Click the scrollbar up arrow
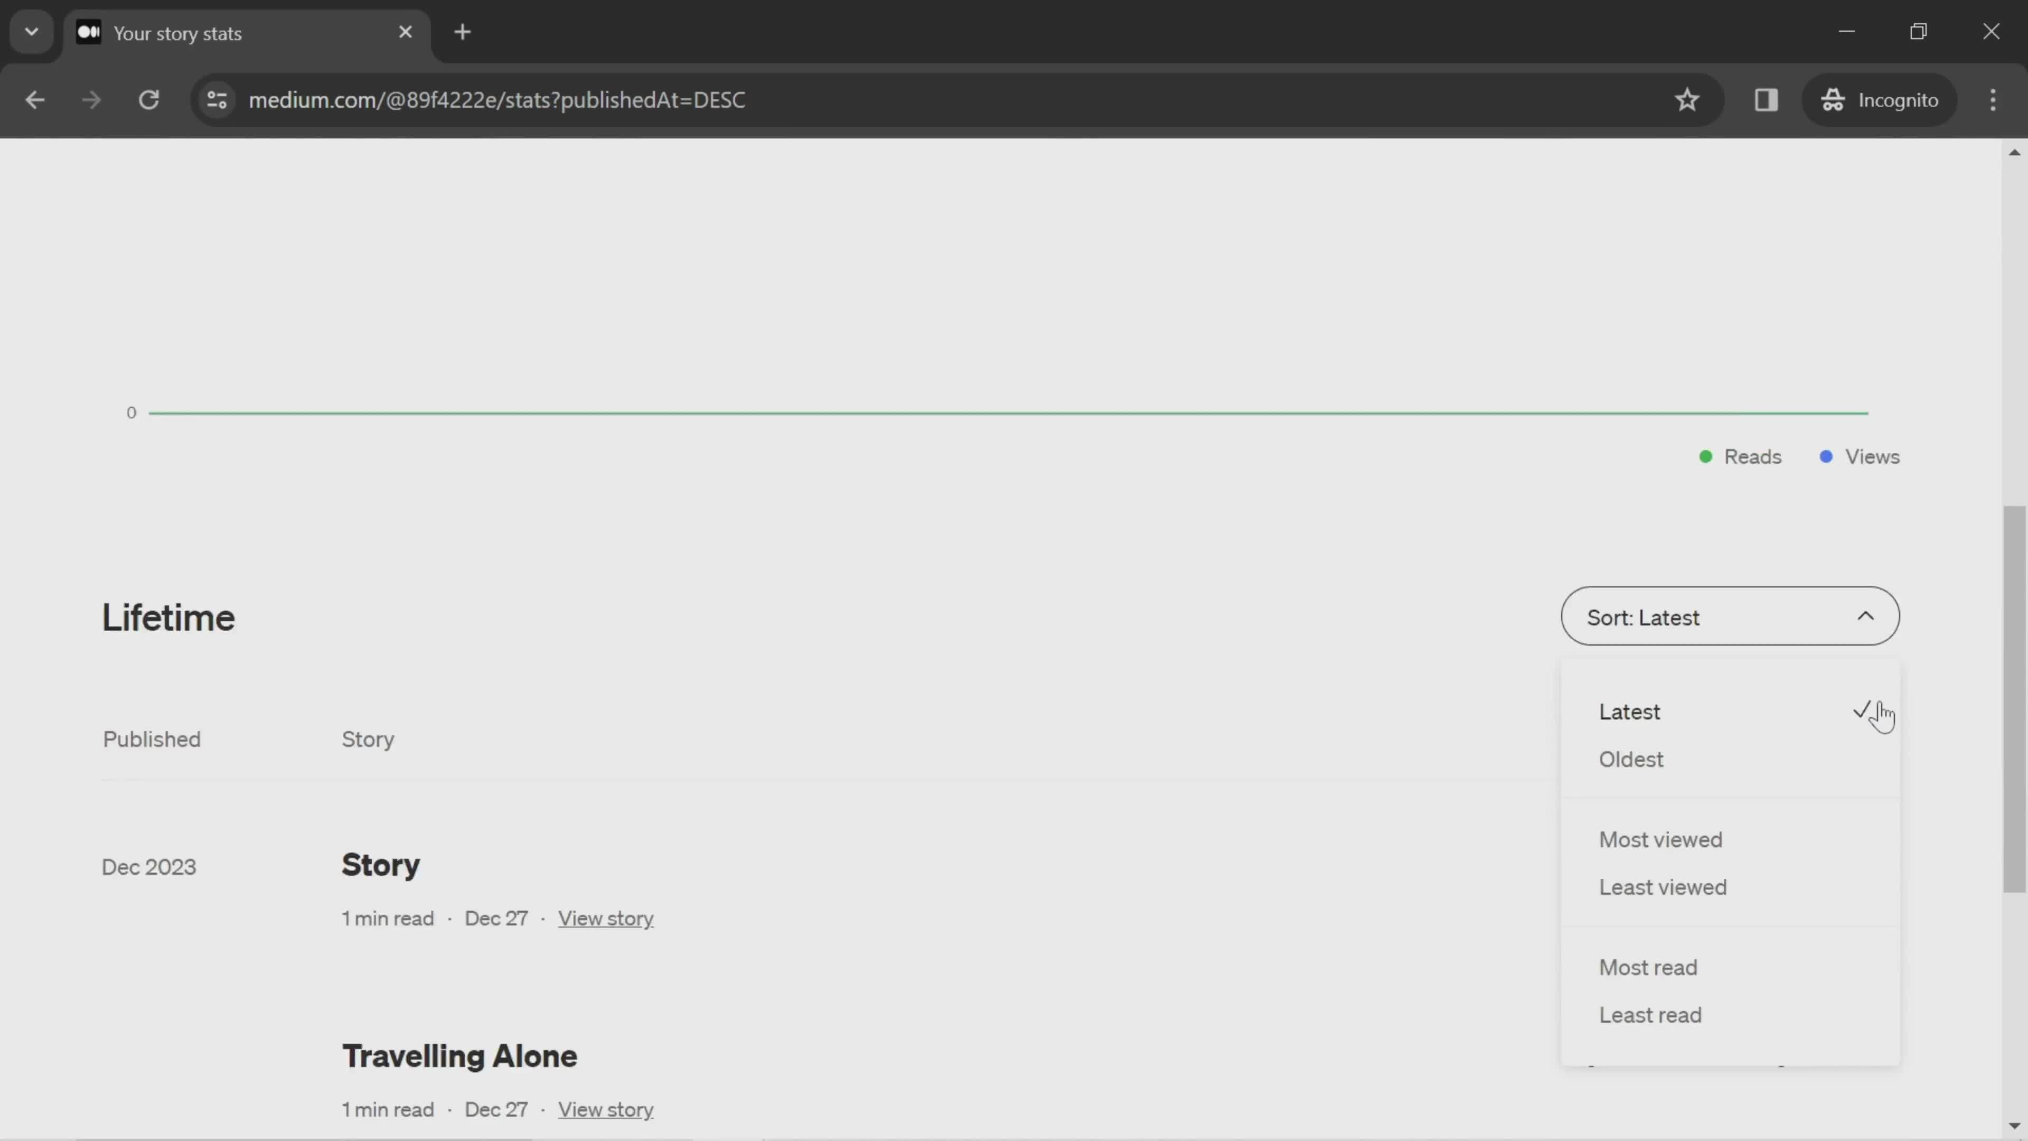Image resolution: width=2028 pixels, height=1141 pixels. tap(2014, 152)
